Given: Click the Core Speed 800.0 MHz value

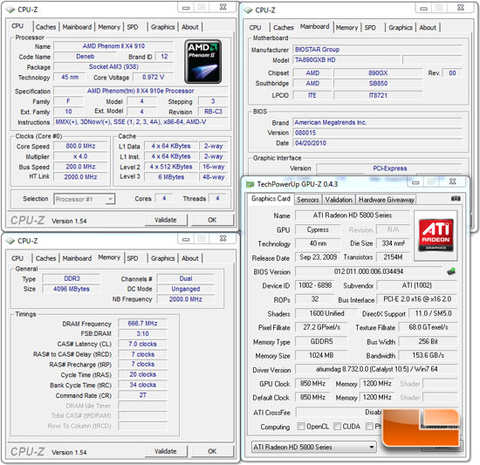Looking at the screenshot, I should pos(80,146).
